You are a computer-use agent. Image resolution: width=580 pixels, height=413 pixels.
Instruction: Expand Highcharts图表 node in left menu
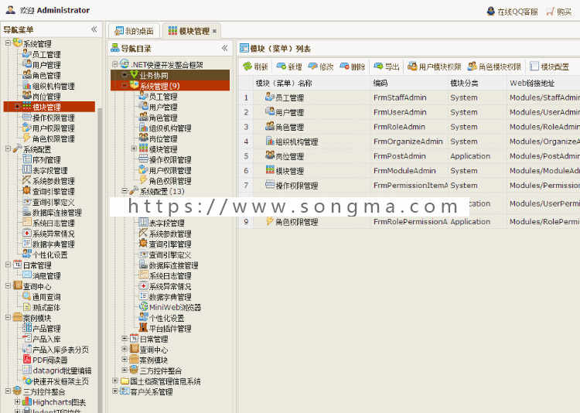pyautogui.click(x=17, y=401)
